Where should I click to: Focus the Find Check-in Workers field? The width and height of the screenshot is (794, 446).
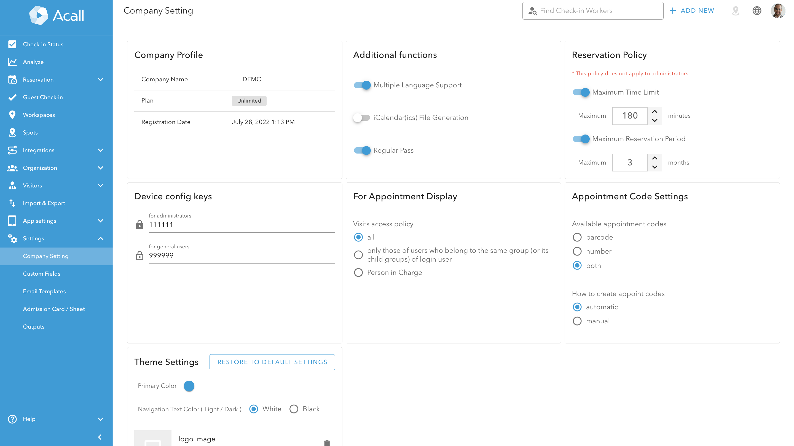tap(593, 11)
